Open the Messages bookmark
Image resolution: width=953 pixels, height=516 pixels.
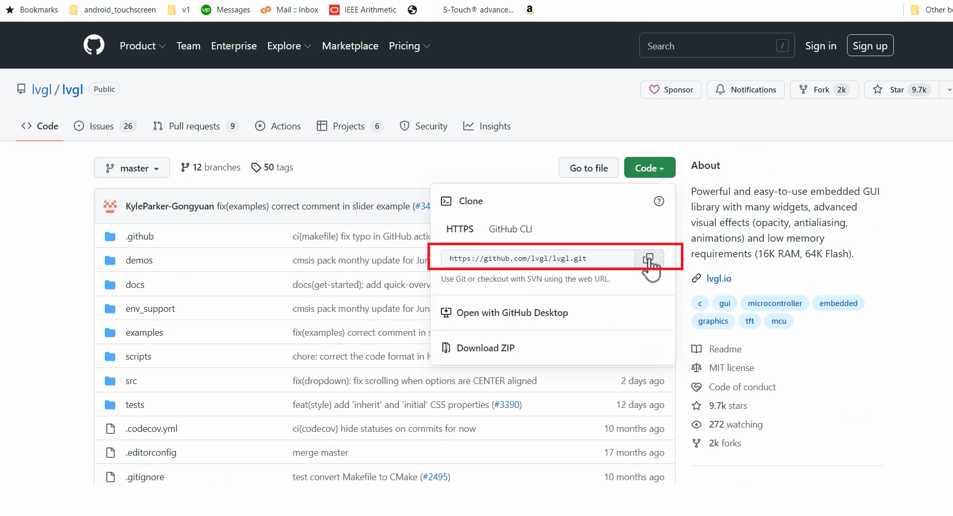click(226, 10)
